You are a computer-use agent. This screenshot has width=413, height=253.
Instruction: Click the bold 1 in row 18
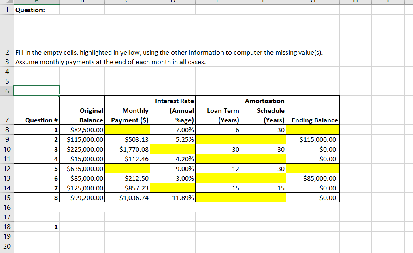coord(36,227)
